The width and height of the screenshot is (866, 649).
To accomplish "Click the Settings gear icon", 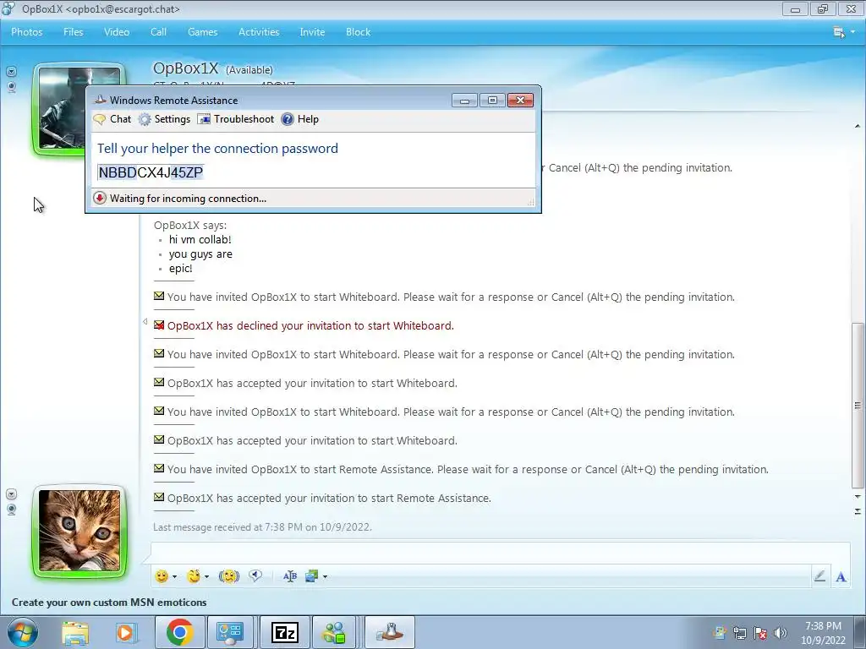I will (144, 119).
